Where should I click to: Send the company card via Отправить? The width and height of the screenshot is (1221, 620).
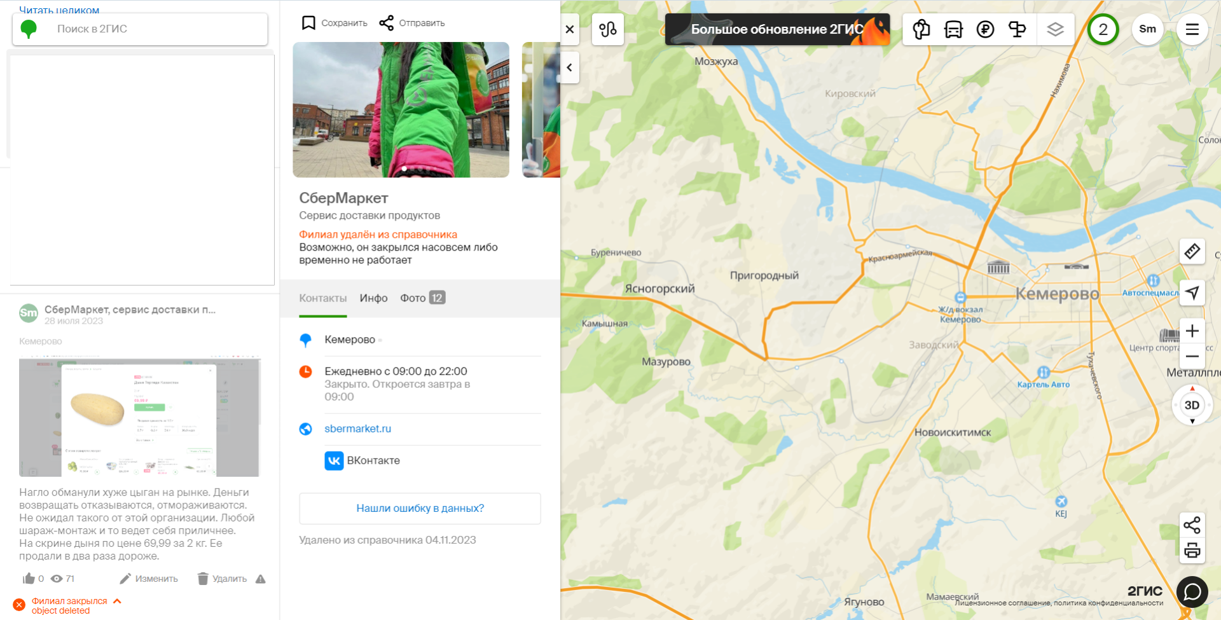[411, 23]
